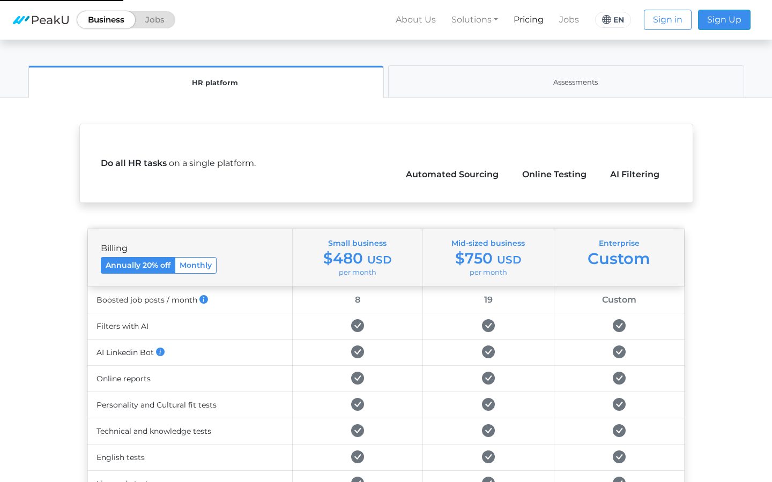Expand the Solutions dropdown menu
Viewport: 772px width, 482px height.
click(x=474, y=20)
